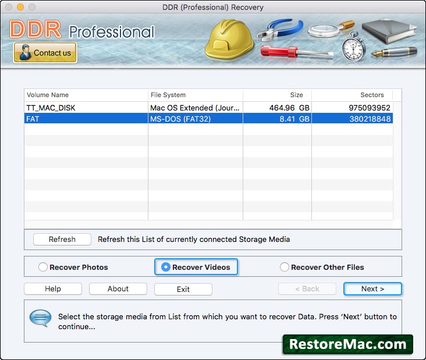
Task: Click the 380218848 sectors value
Action: coord(370,119)
